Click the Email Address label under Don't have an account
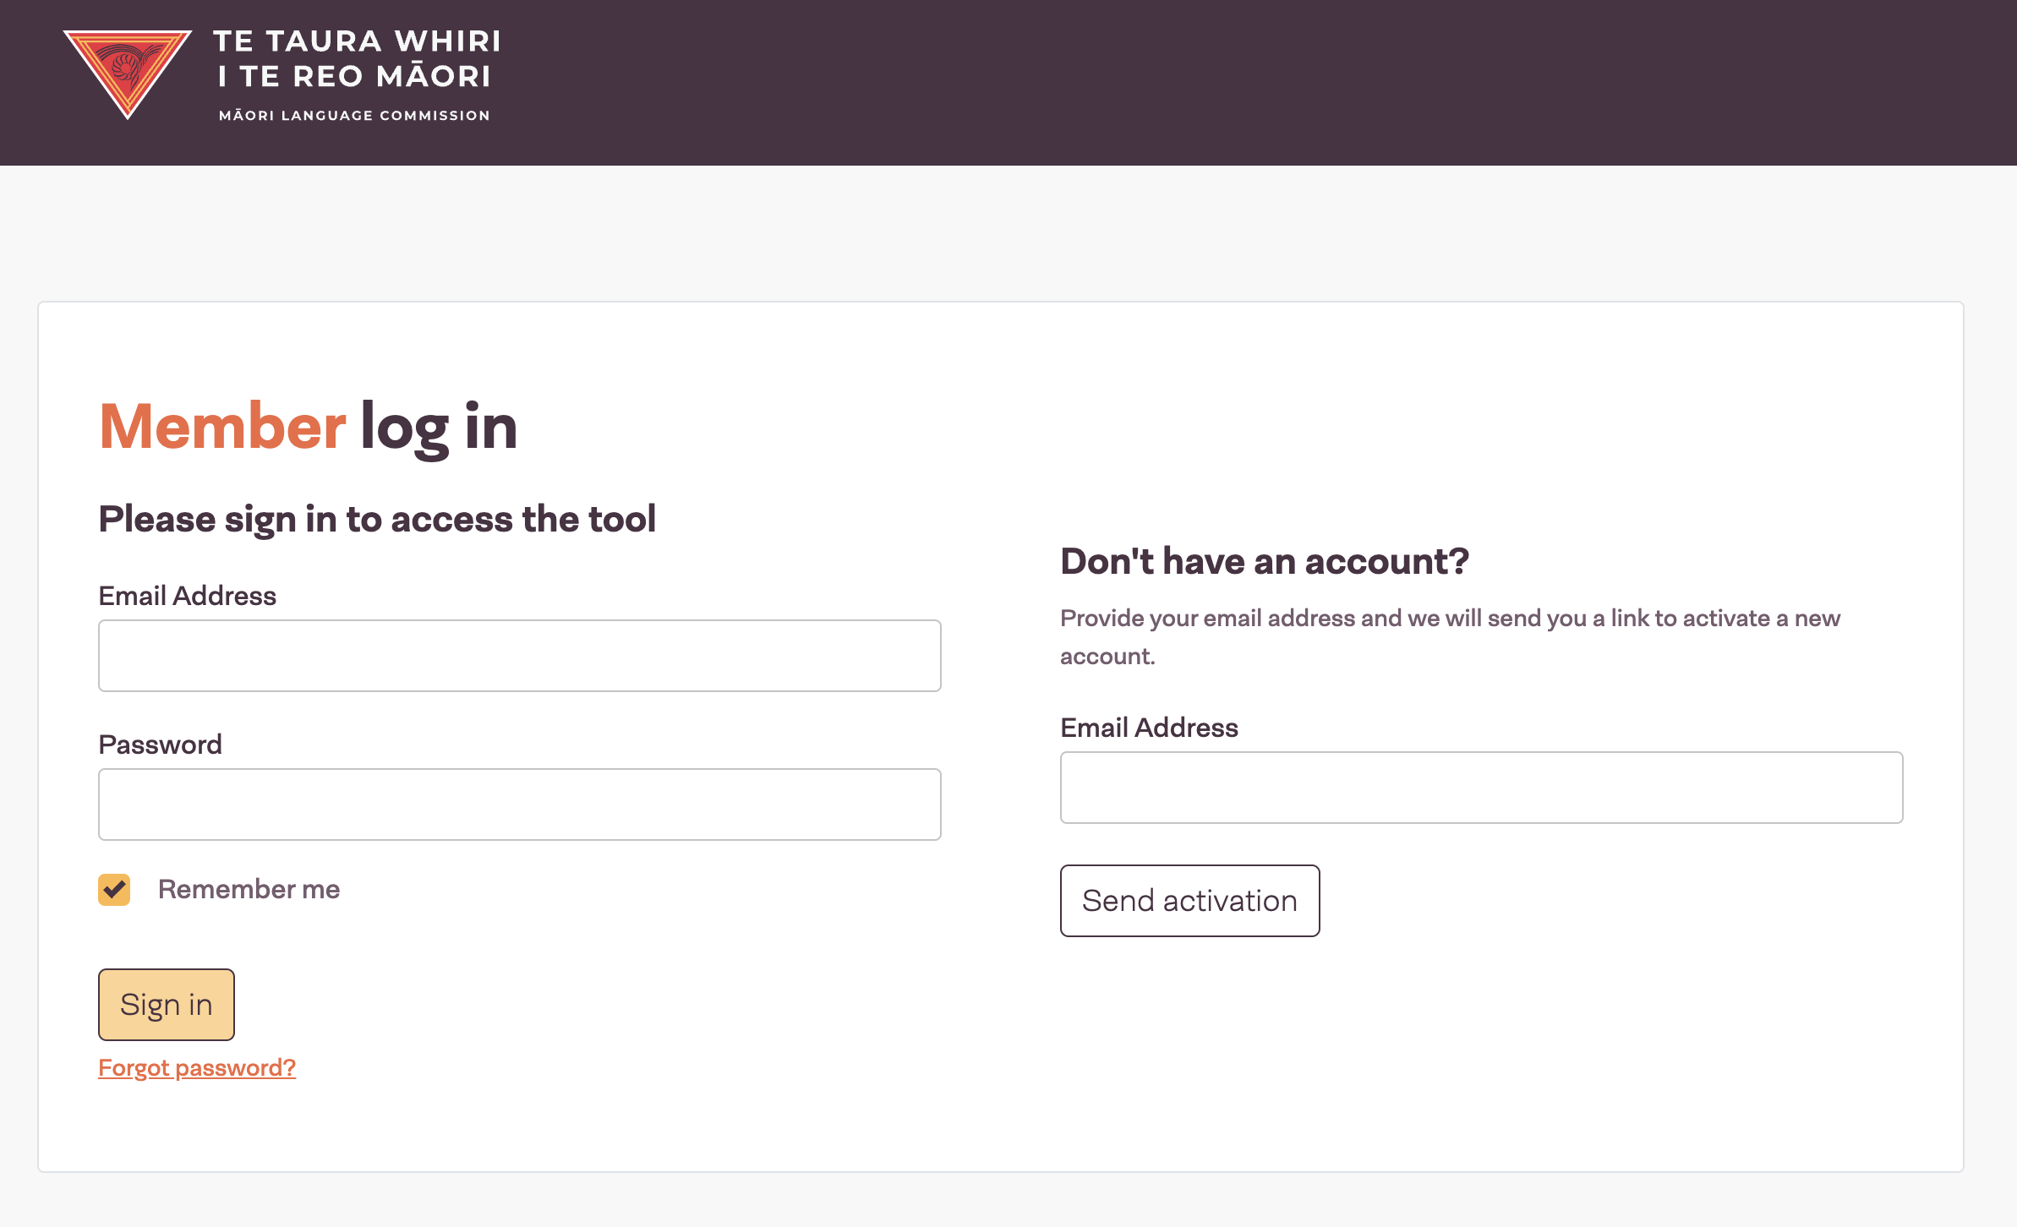The image size is (2017, 1227). tap(1149, 728)
